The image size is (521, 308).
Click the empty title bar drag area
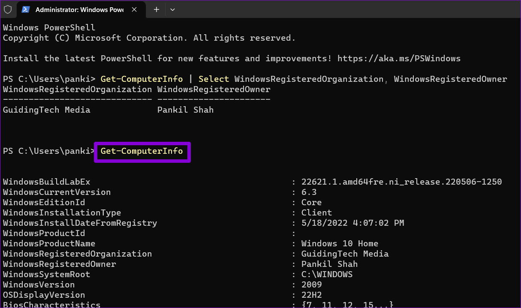coord(343,9)
